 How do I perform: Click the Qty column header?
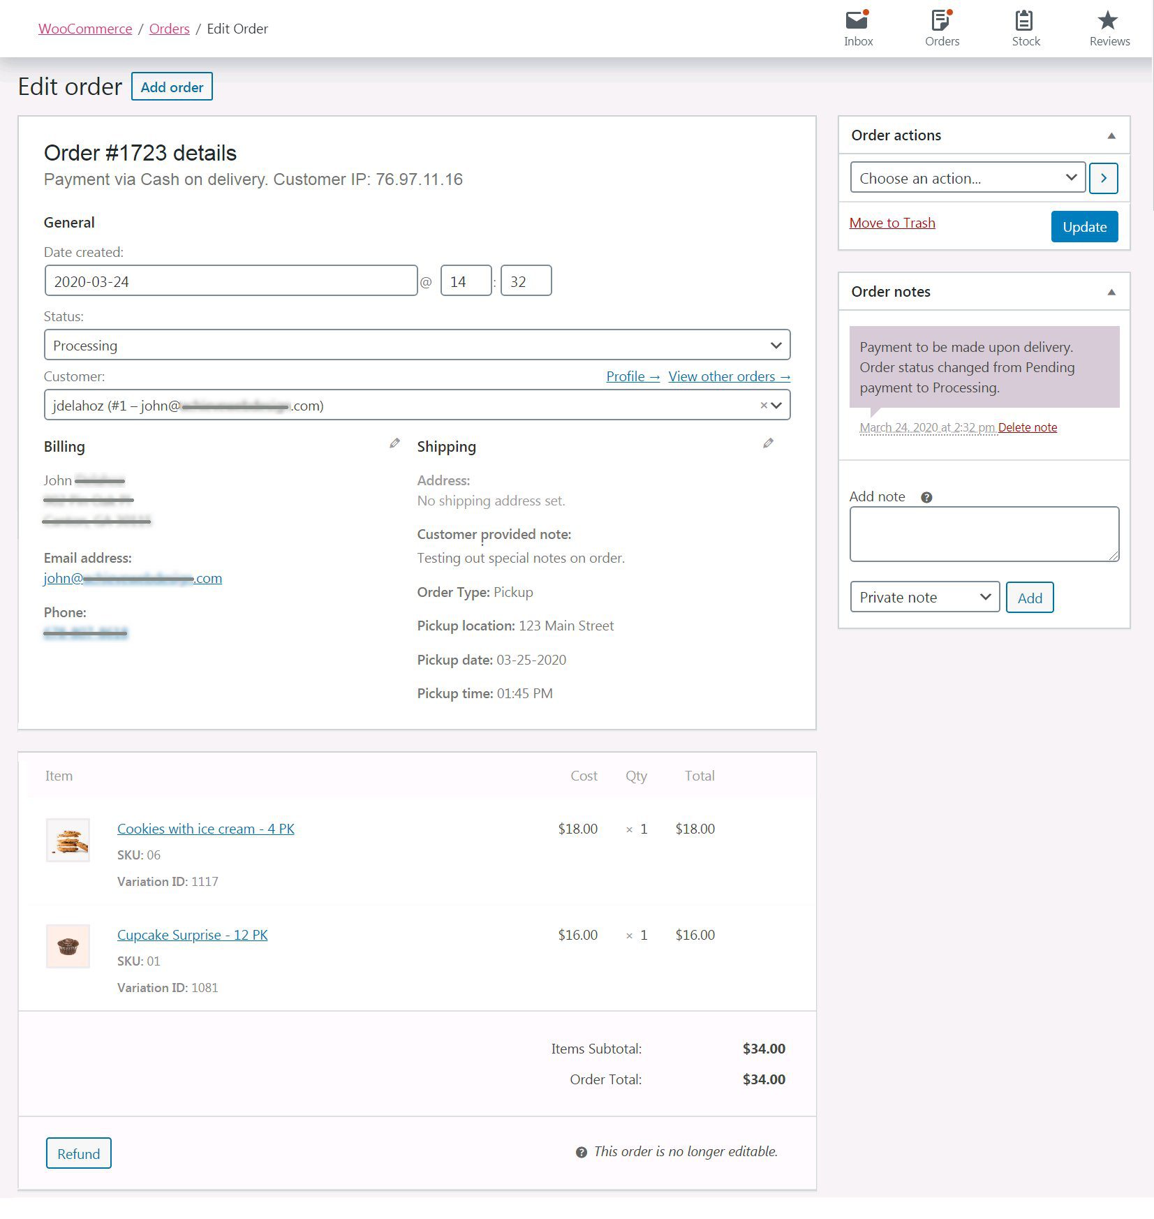tap(636, 776)
